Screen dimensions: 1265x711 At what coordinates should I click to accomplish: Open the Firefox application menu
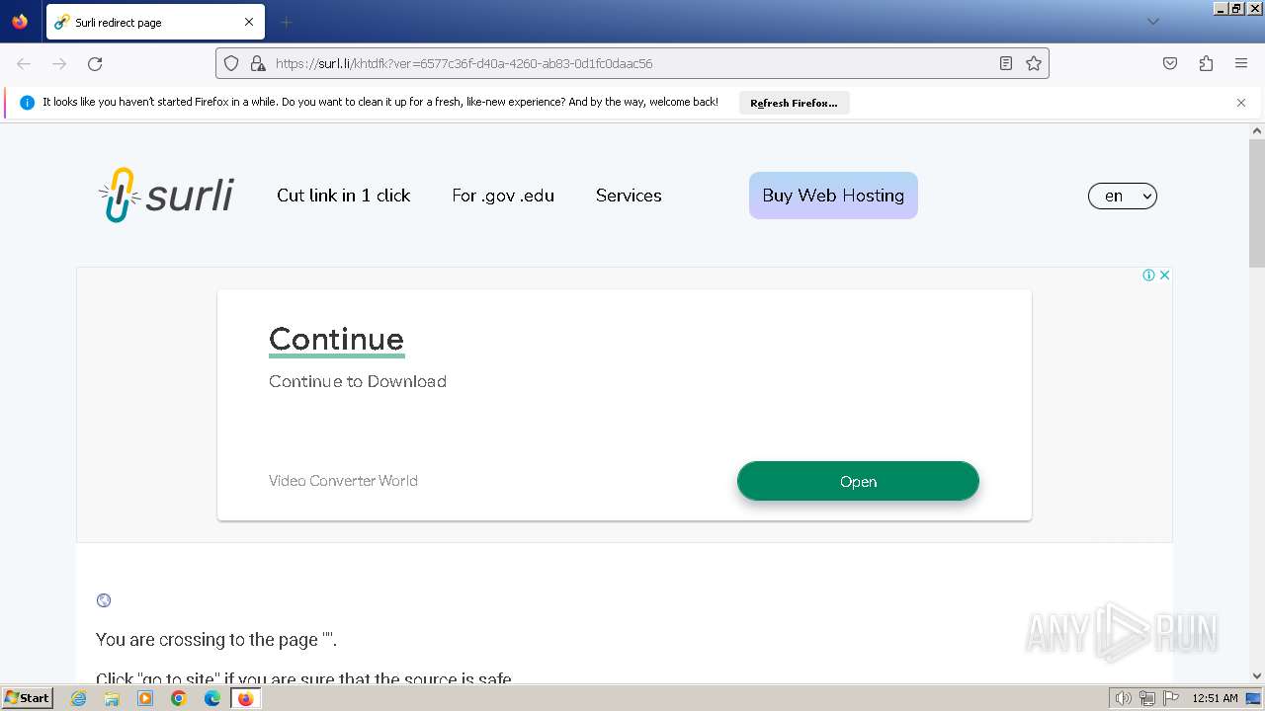pyautogui.click(x=1241, y=63)
